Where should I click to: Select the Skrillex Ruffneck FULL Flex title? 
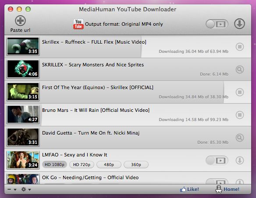click(x=94, y=42)
